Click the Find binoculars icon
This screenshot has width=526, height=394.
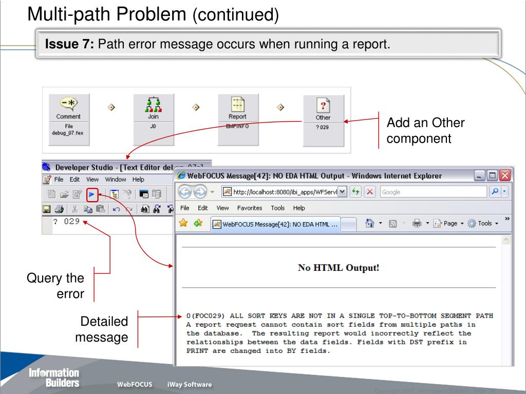coord(145,209)
